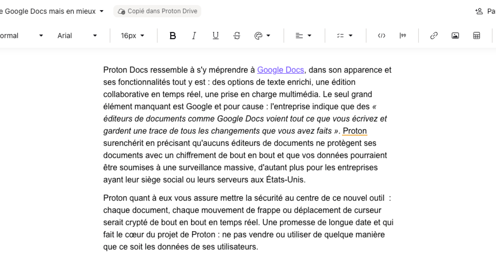
Task: Open the paragraph style dropdown
Action: 22,35
